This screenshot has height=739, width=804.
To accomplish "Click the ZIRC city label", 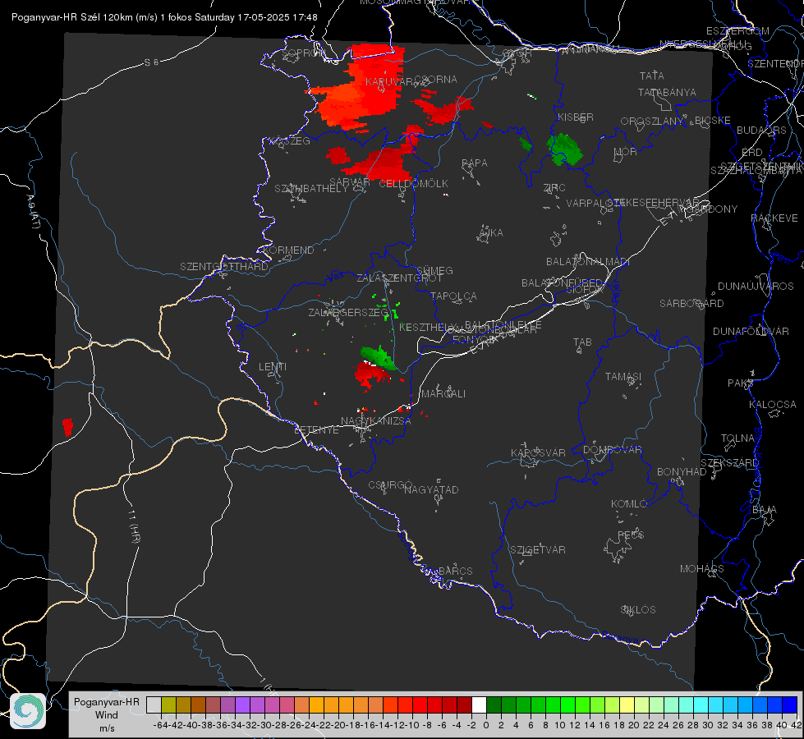I will (x=554, y=188).
